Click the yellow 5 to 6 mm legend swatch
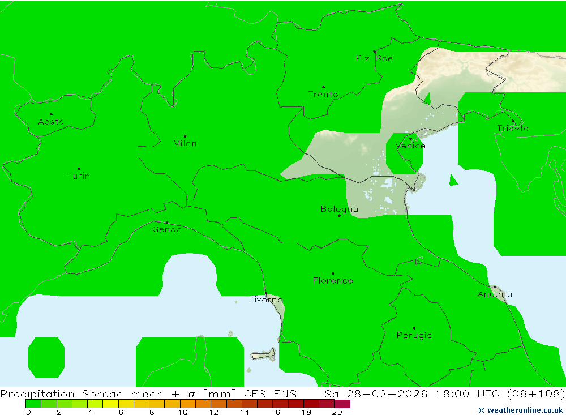The image size is (566, 415). click(x=110, y=404)
